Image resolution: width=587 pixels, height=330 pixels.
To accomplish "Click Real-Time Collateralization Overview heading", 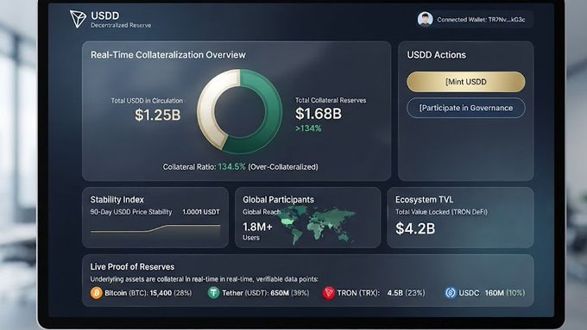I will 168,55.
